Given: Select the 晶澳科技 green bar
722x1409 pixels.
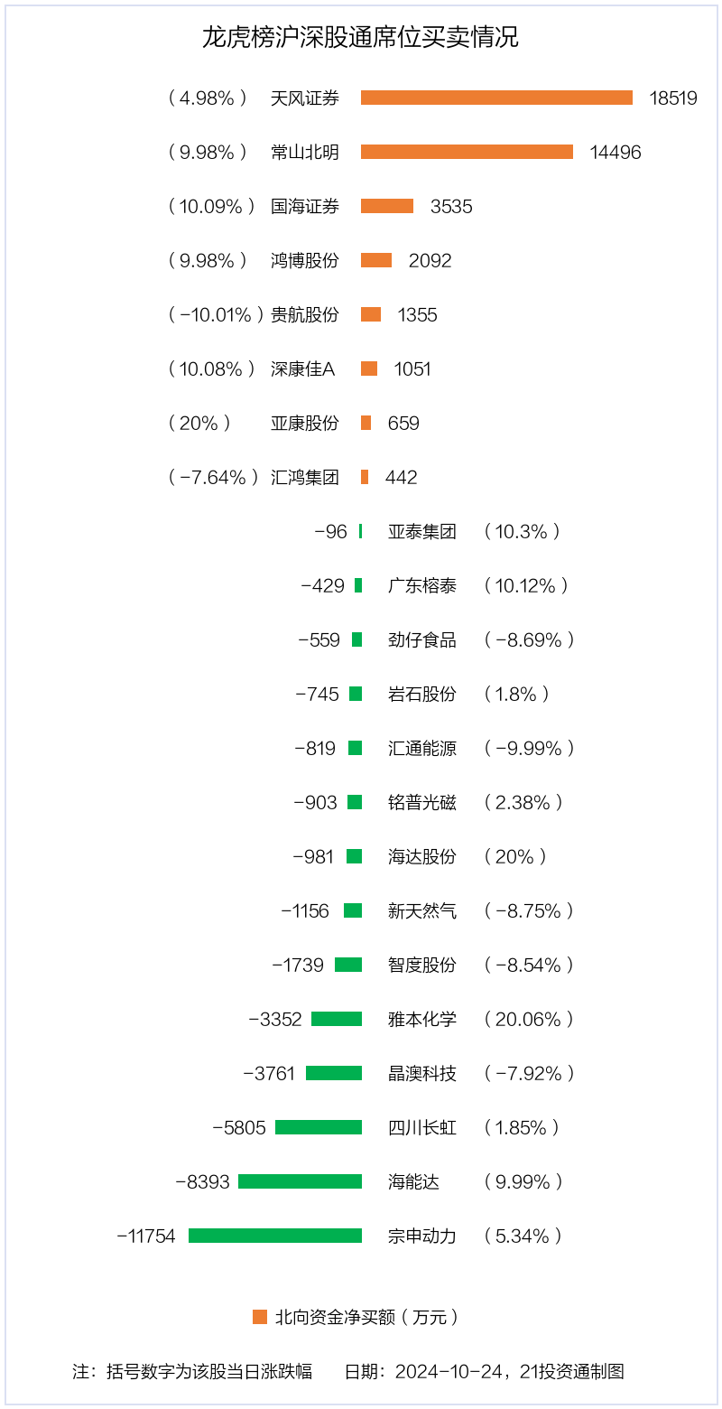Looking at the screenshot, I should coord(334,1073).
